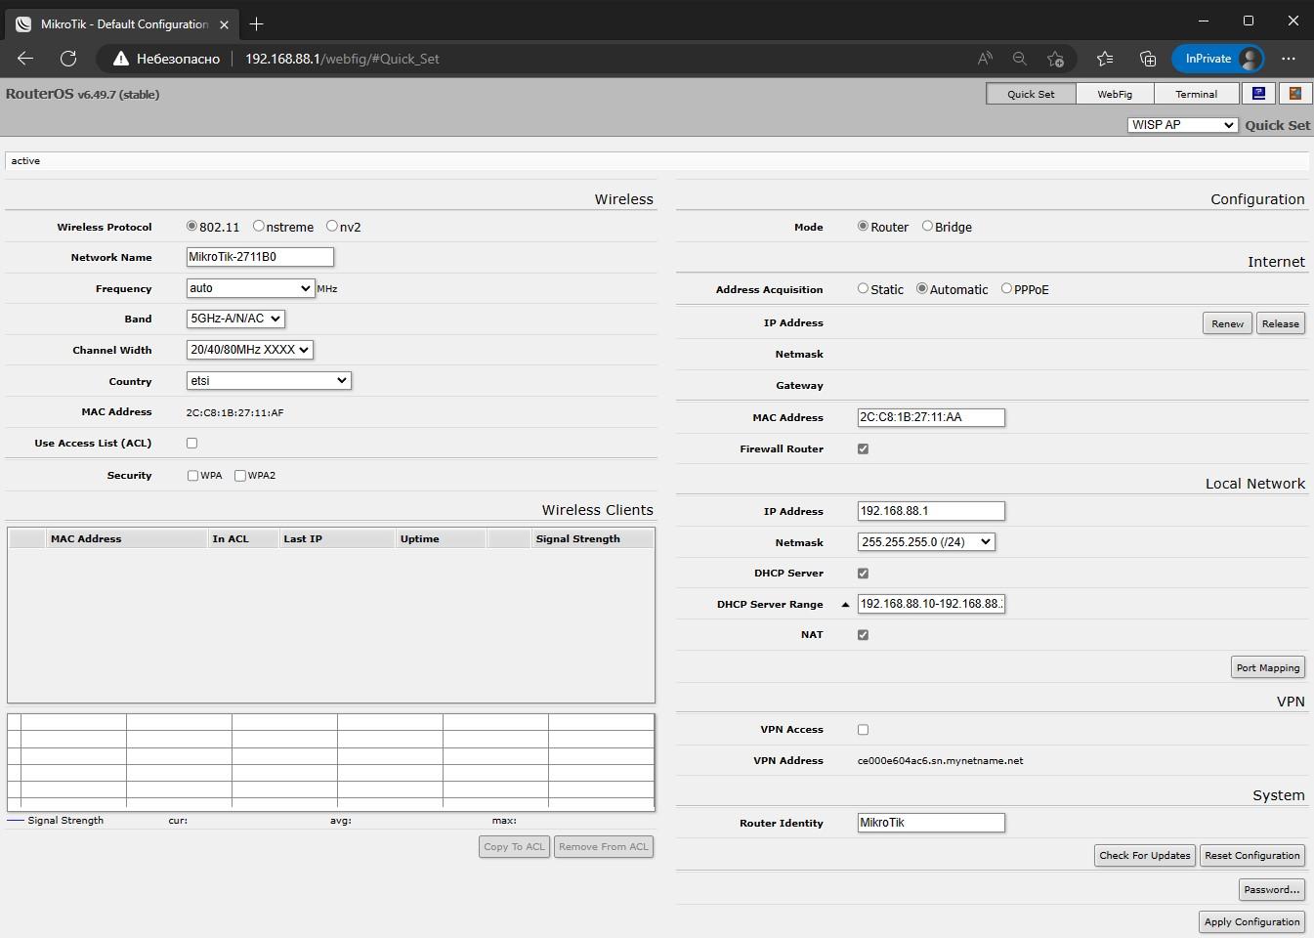Click the Last IP column header
Image resolution: width=1314 pixels, height=938 pixels.
[x=337, y=538]
